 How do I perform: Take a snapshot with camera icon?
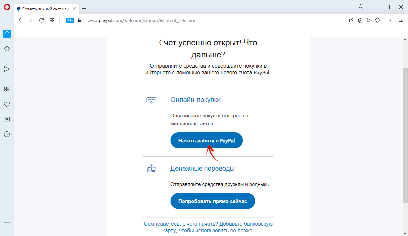click(x=352, y=20)
